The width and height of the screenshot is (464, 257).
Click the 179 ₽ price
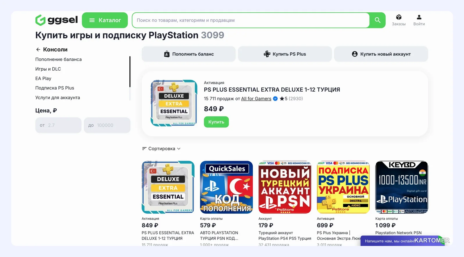pos(266,225)
